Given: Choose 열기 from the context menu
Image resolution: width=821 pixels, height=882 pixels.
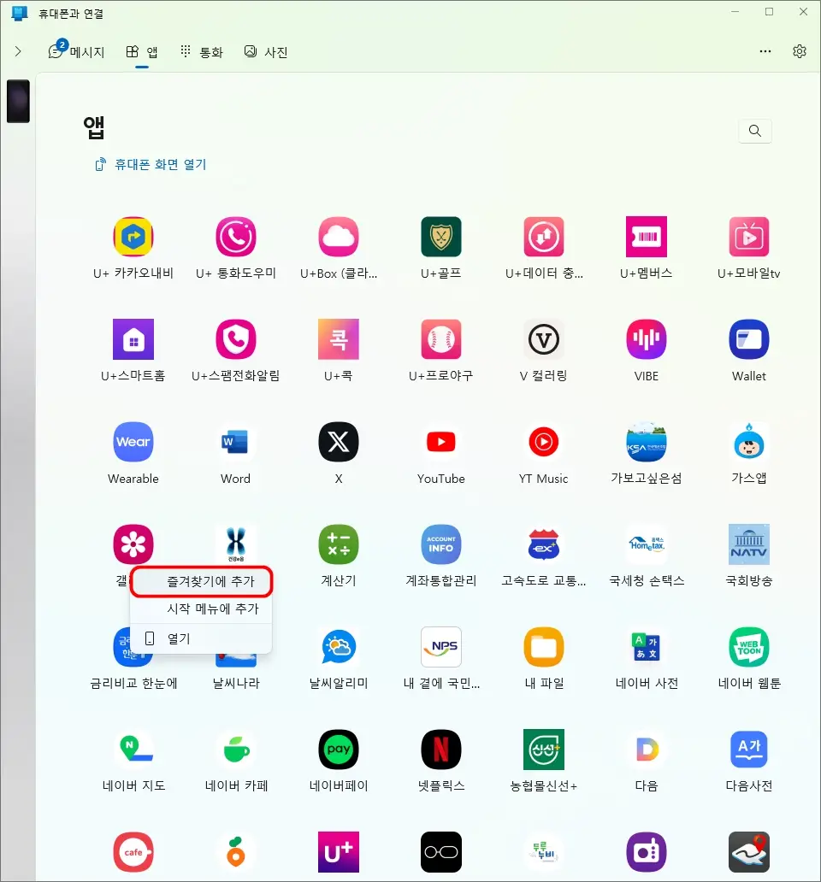Looking at the screenshot, I should pos(201,638).
